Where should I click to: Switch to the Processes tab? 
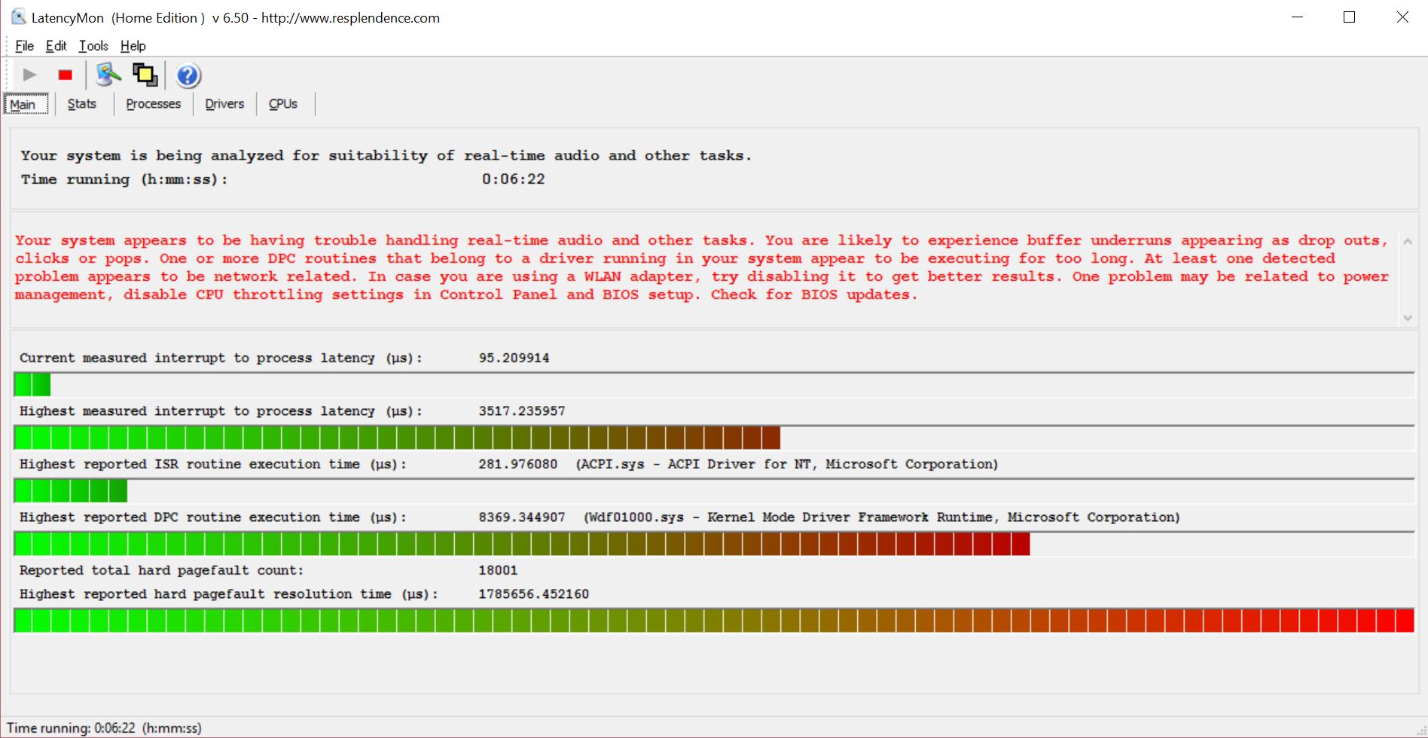(x=154, y=104)
